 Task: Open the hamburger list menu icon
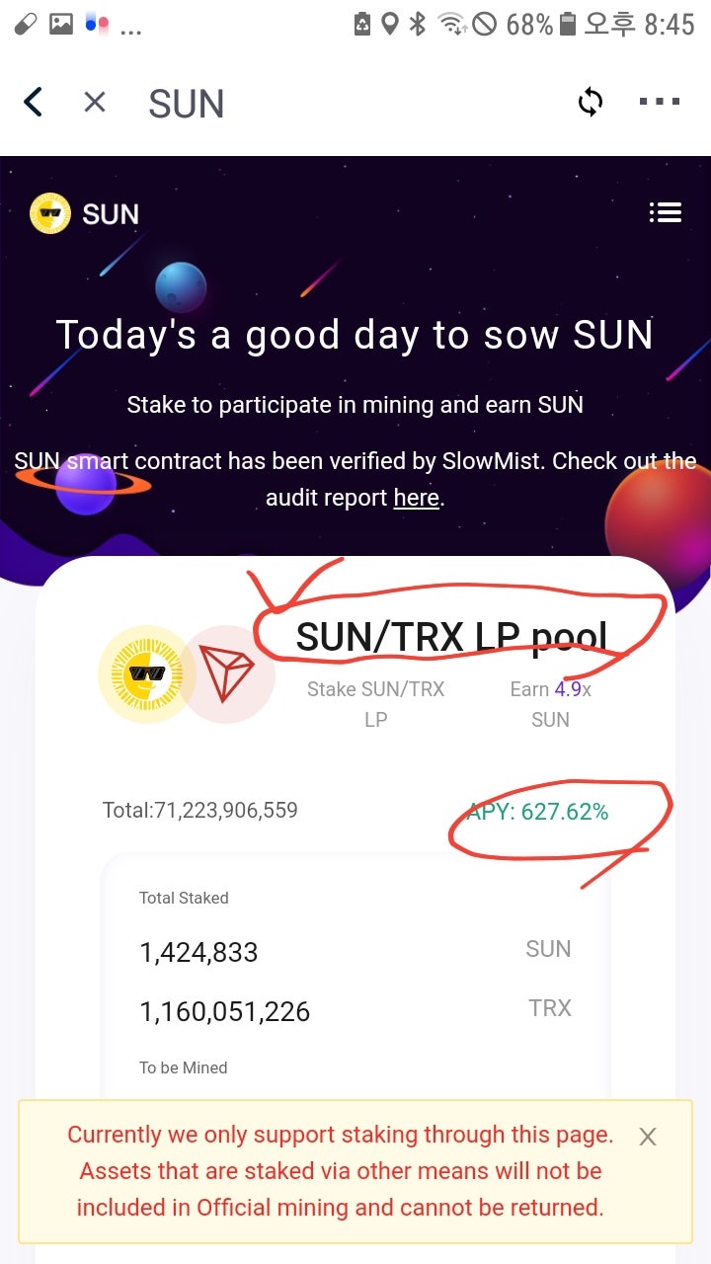[665, 212]
